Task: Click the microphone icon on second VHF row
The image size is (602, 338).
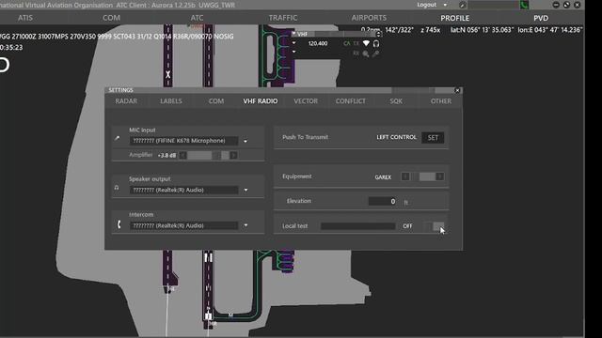Action: (x=376, y=54)
